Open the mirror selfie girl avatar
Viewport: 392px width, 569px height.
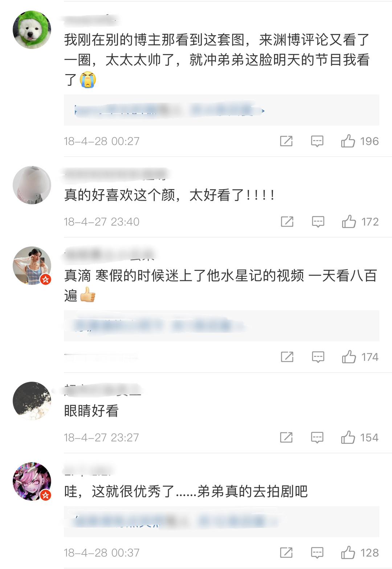[x=32, y=265]
